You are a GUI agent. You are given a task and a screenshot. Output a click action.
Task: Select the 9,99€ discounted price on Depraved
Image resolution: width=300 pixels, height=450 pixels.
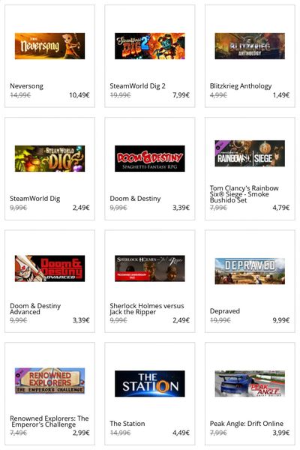click(281, 320)
